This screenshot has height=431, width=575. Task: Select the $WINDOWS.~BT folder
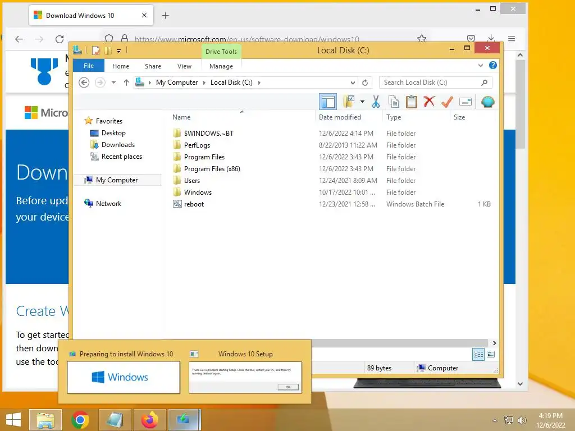click(209, 134)
